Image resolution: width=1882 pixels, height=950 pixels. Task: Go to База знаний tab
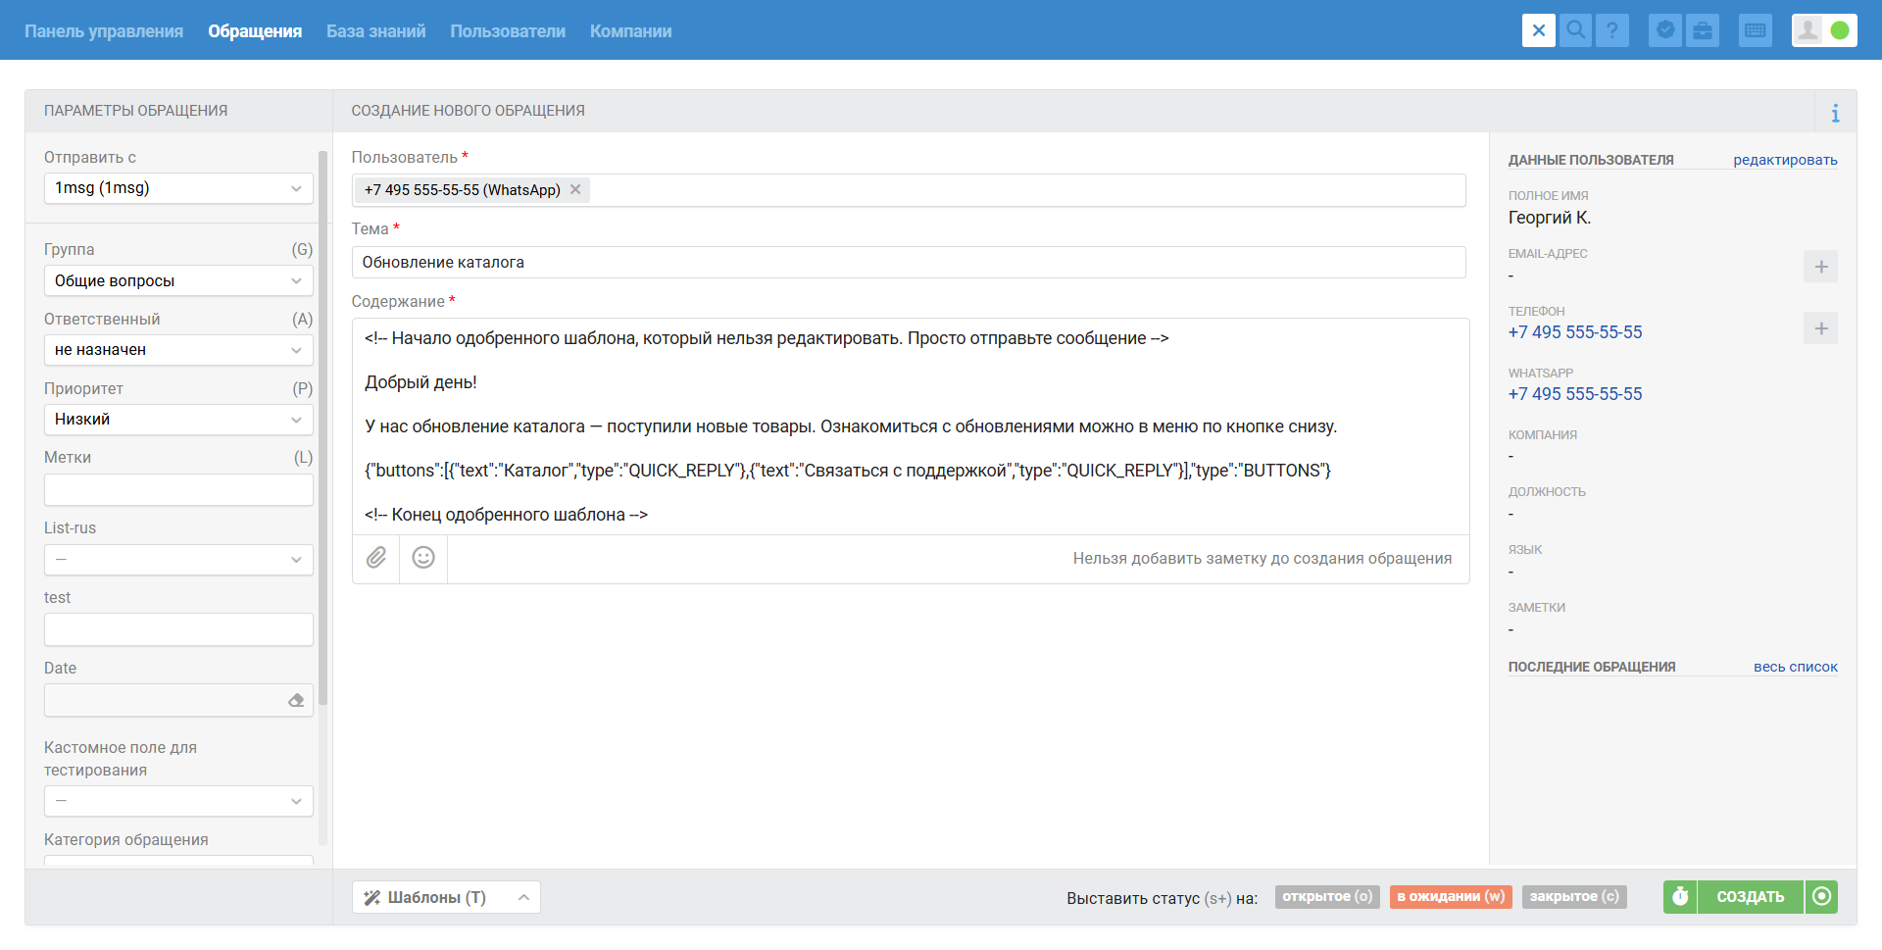[375, 31]
